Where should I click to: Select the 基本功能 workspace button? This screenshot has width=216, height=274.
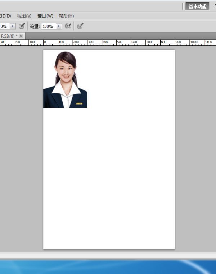197,6
